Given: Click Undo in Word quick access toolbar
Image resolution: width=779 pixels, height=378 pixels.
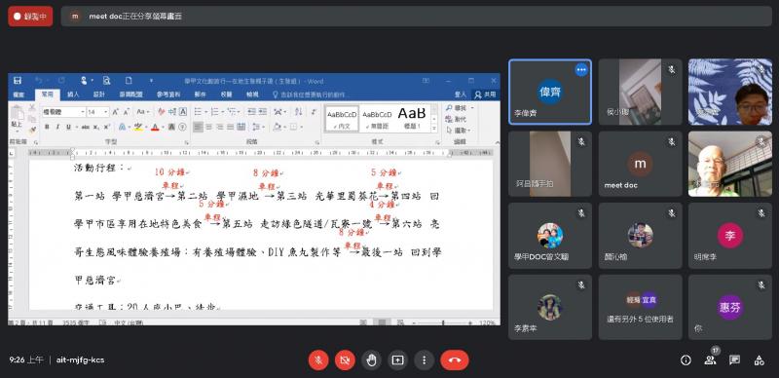Looking at the screenshot, I should pyautogui.click(x=39, y=81).
